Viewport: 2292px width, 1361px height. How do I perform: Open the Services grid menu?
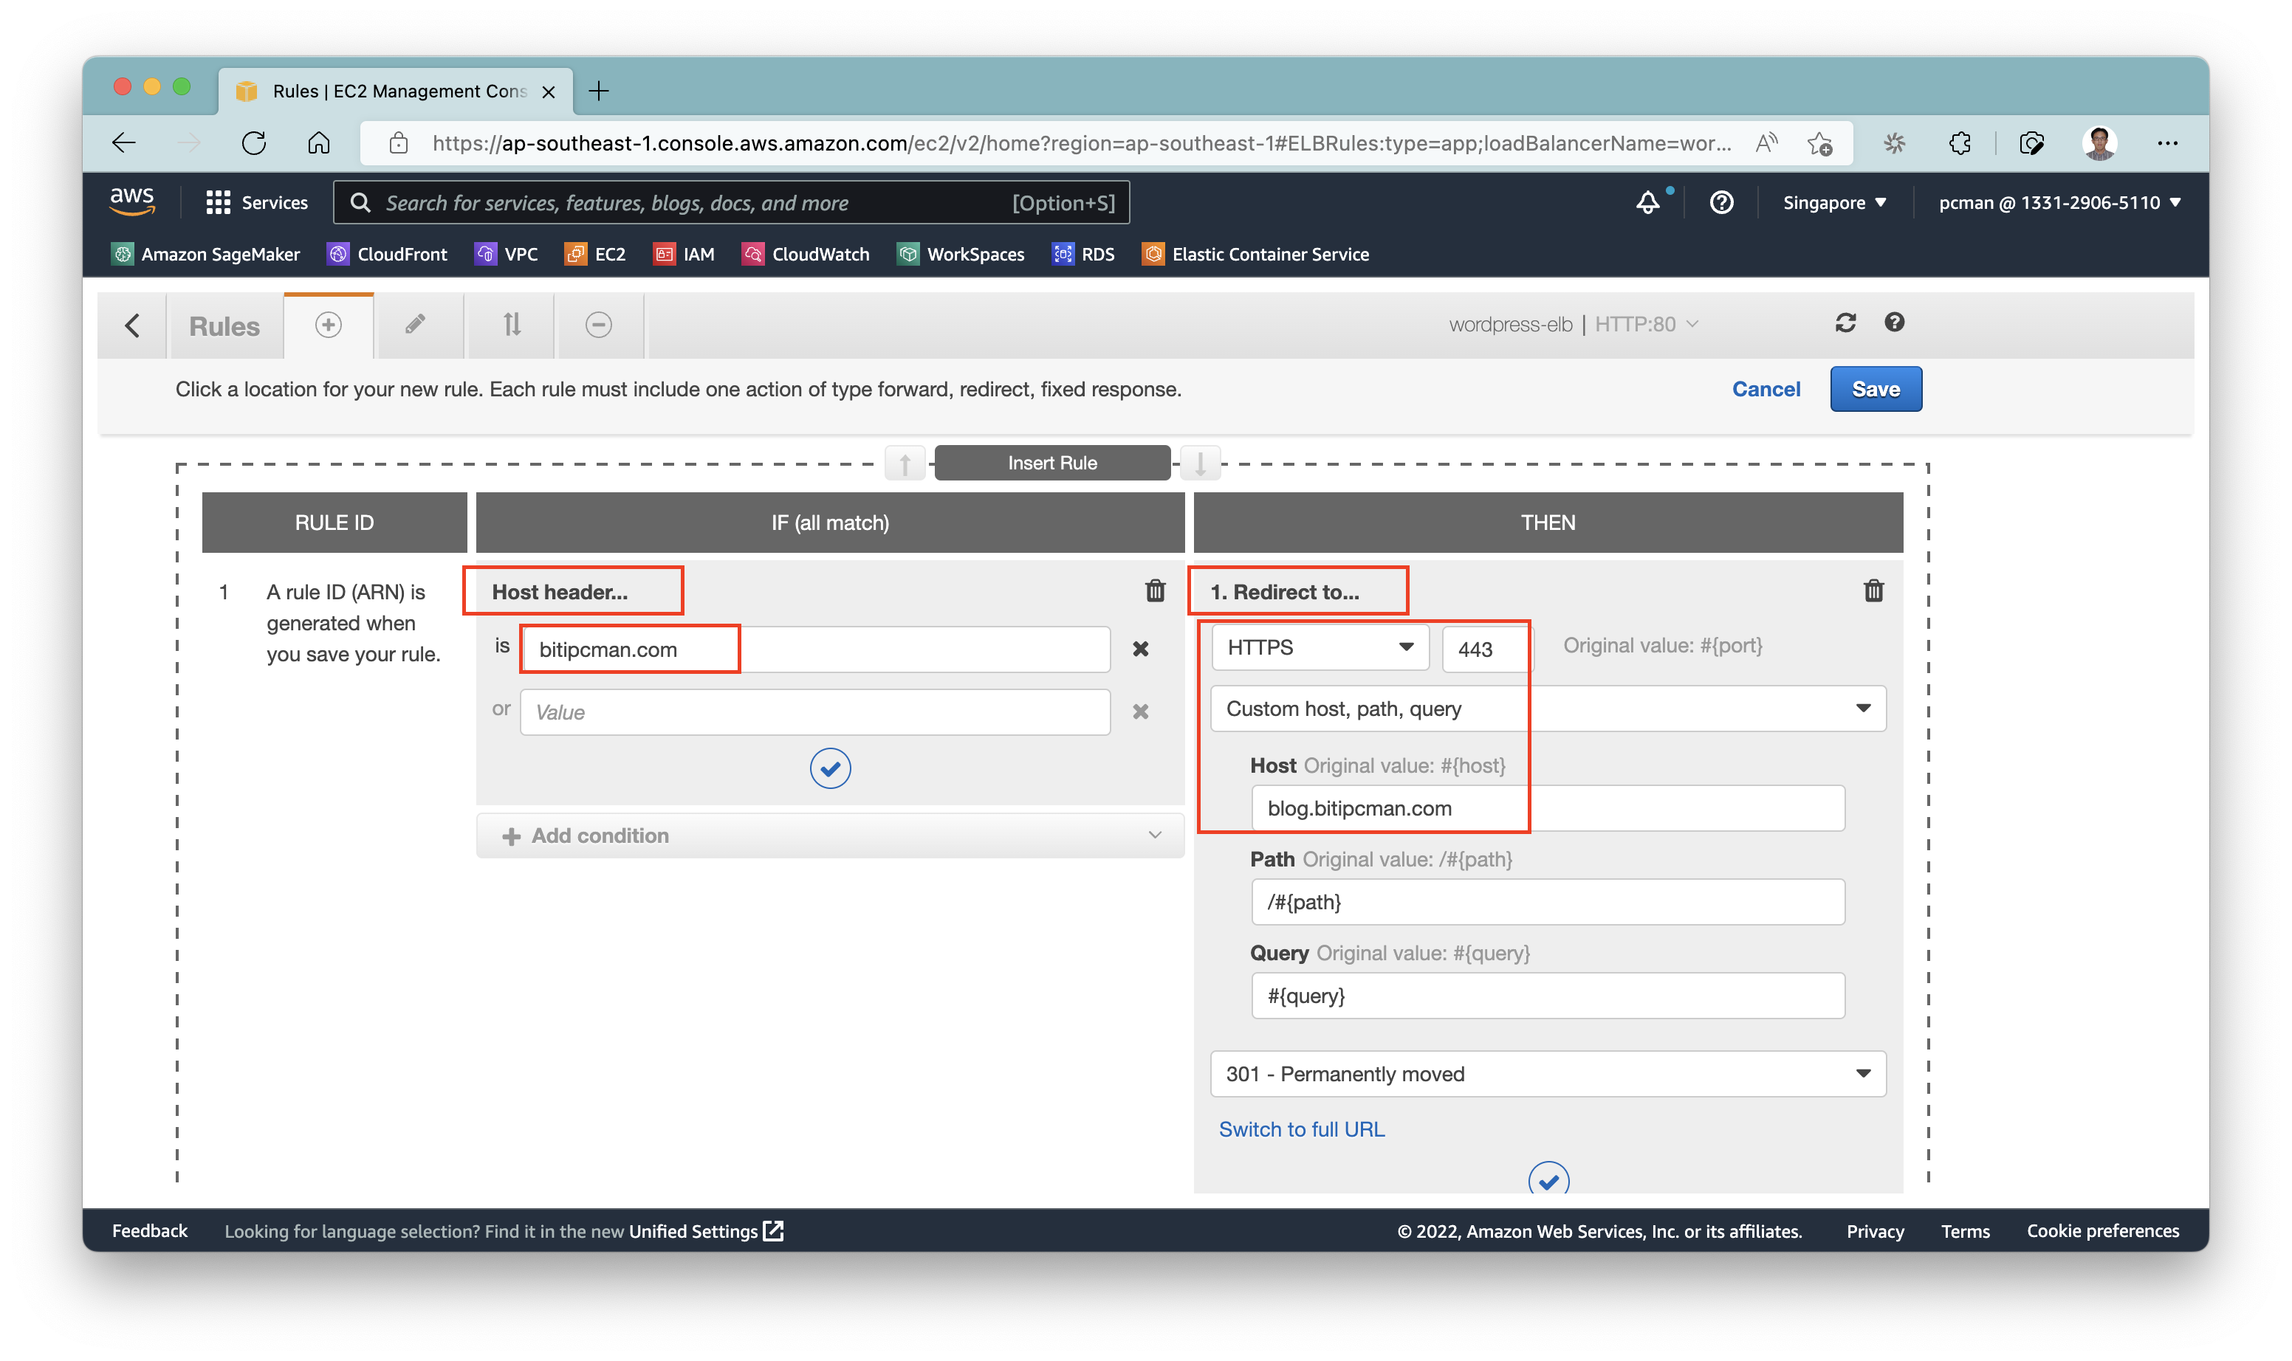point(256,203)
